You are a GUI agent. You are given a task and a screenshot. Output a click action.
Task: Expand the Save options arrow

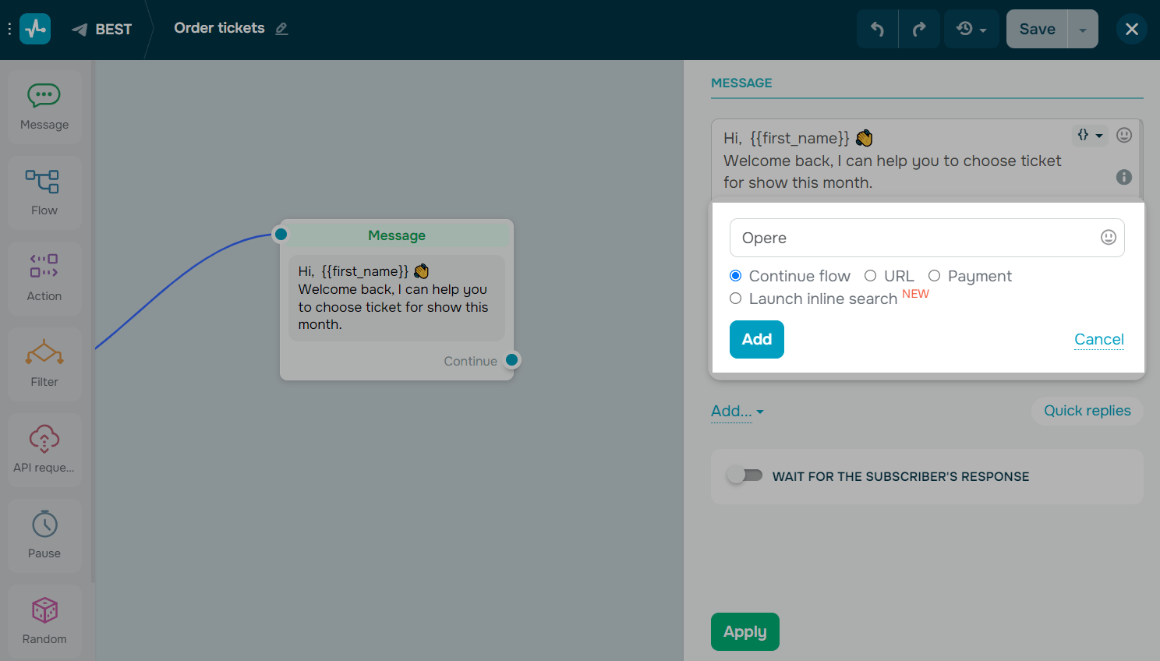[1083, 29]
